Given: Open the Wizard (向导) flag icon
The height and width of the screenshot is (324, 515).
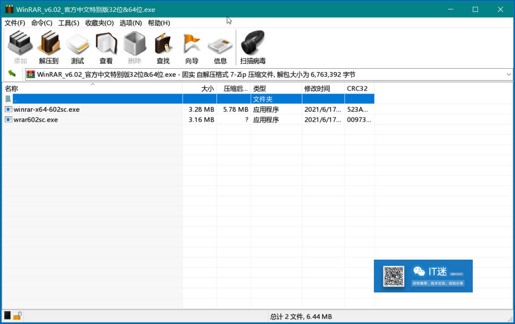Looking at the screenshot, I should click(x=192, y=47).
